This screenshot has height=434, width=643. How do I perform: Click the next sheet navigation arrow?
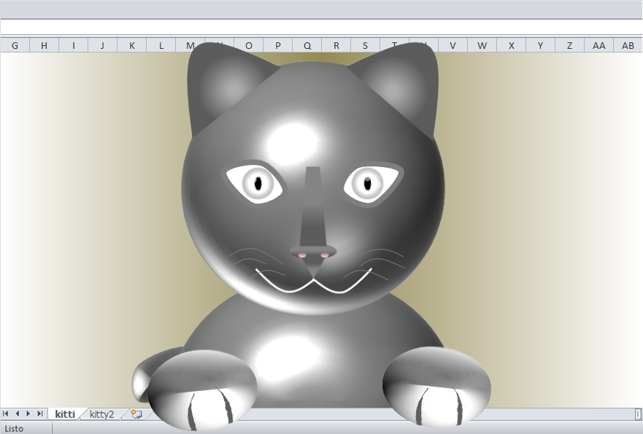pos(28,414)
